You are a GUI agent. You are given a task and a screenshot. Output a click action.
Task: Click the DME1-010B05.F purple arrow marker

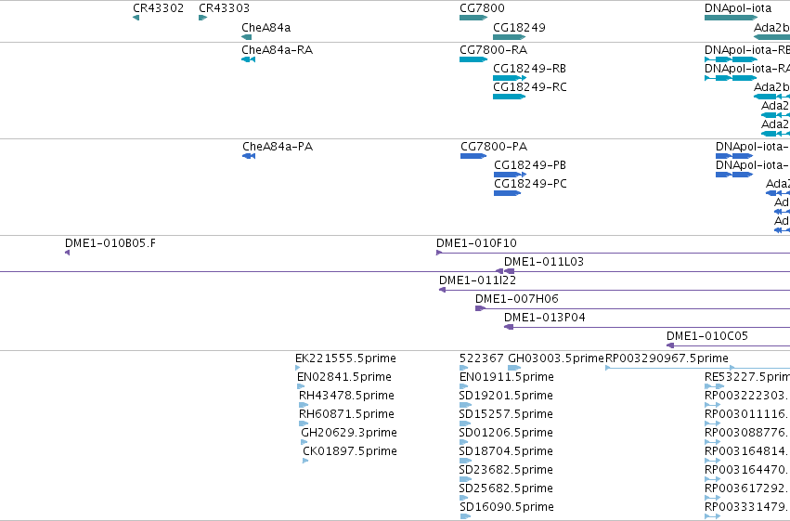(68, 253)
